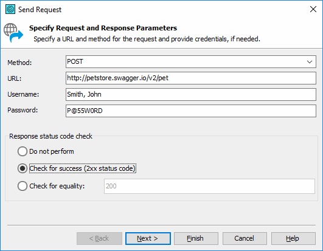Click the Password input field

pos(191,111)
